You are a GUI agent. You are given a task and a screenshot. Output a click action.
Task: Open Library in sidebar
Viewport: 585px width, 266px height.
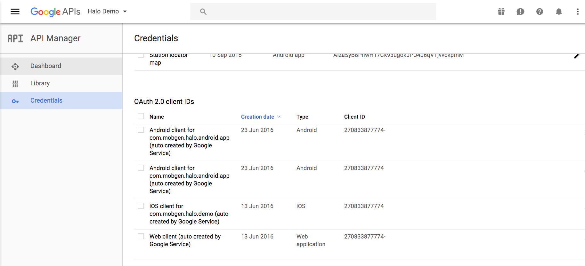[x=61, y=83]
